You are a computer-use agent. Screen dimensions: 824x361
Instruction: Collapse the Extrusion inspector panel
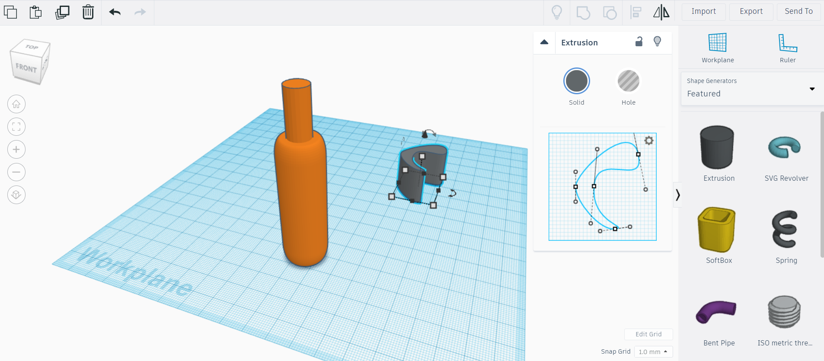pos(544,42)
